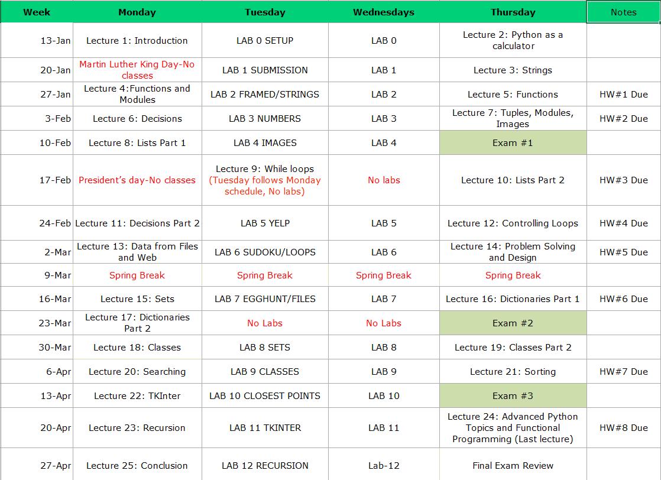Select the Notes header cell
This screenshot has width=661, height=480.
point(624,12)
